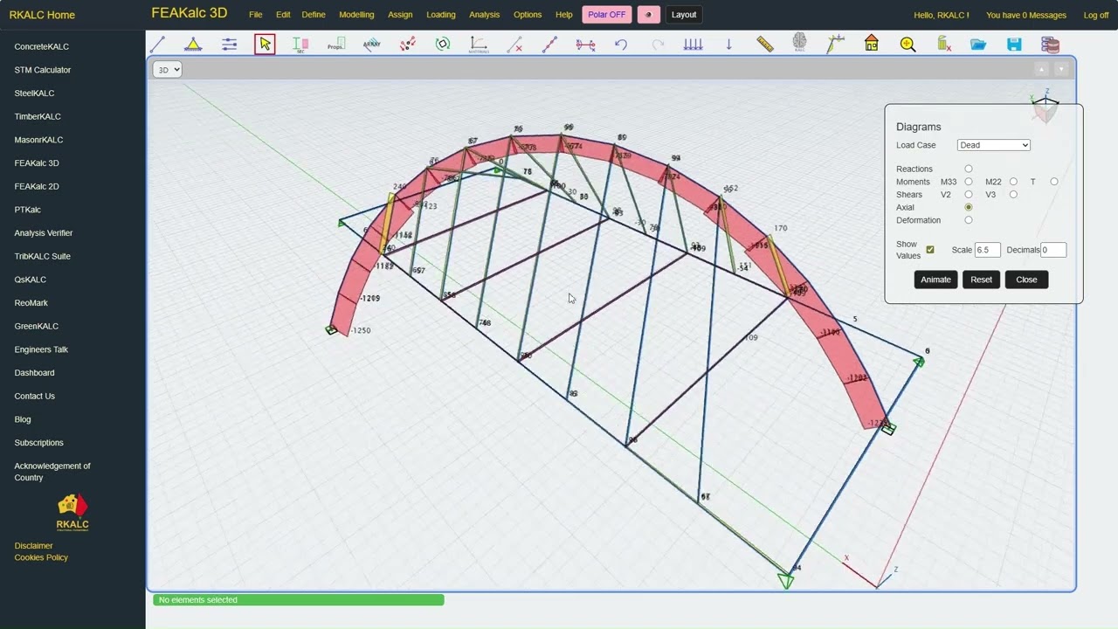Open the Props properties tool

click(336, 44)
